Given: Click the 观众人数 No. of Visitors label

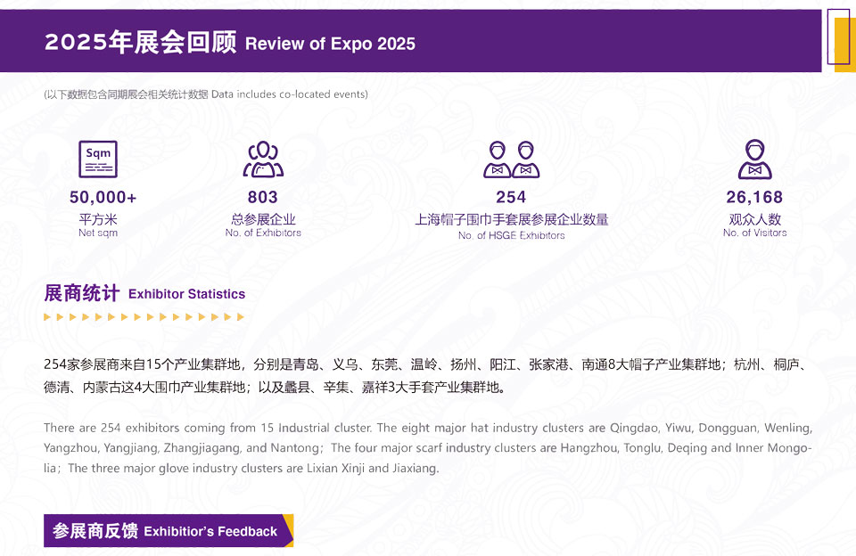Looking at the screenshot, I should 754,225.
